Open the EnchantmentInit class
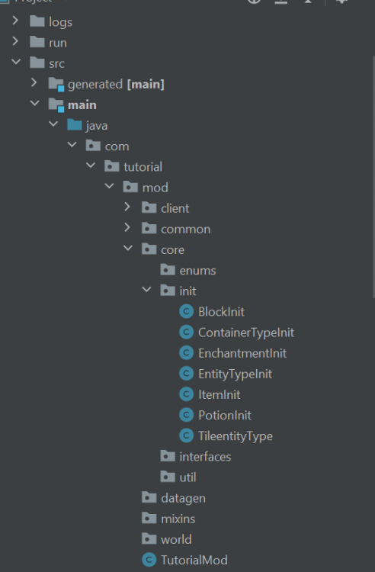Screen dimensions: 375x572 (x=242, y=353)
